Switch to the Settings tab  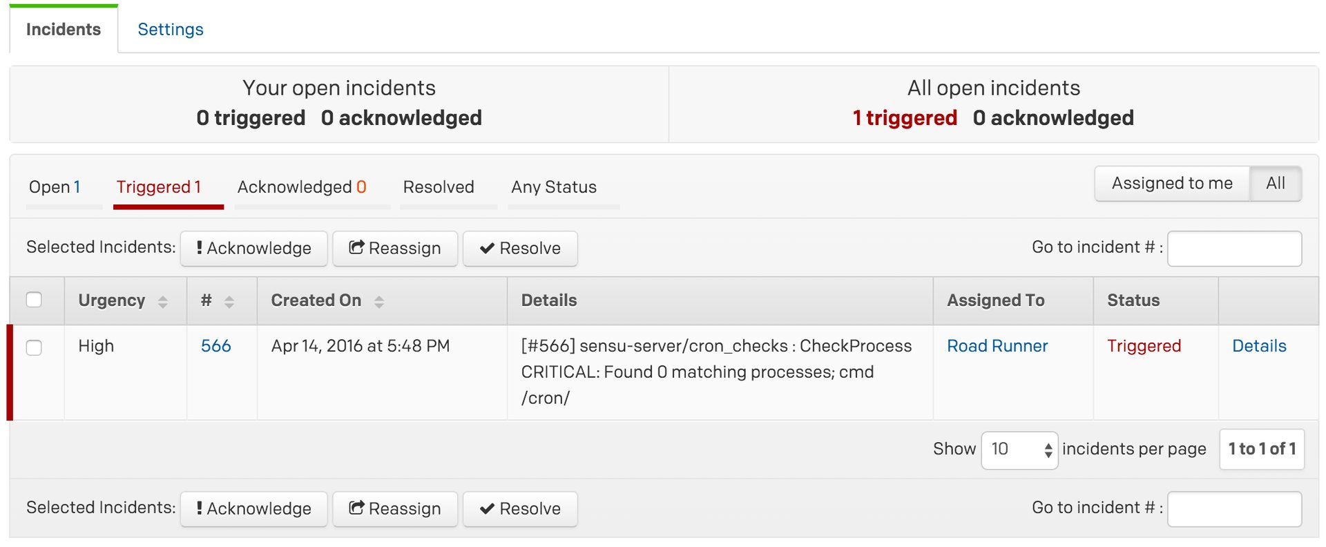(171, 30)
